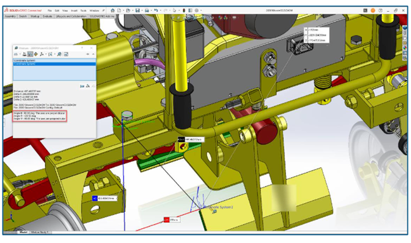The height and width of the screenshot is (243, 411).
Task: Expand dropdown arrow beside Save icon
Action: coord(142,10)
